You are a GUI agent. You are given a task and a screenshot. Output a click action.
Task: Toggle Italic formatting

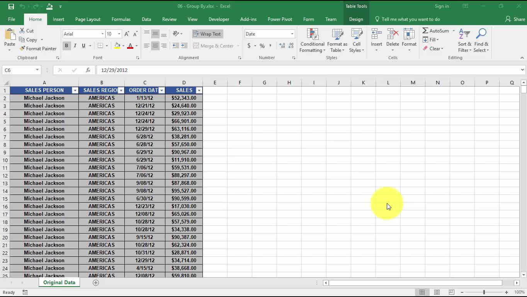tap(75, 46)
